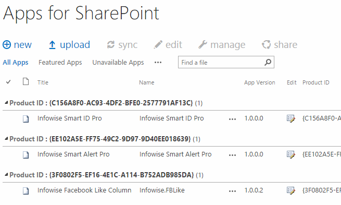The image size is (341, 205).
Task: Click the upload link
Action: pyautogui.click(x=75, y=45)
